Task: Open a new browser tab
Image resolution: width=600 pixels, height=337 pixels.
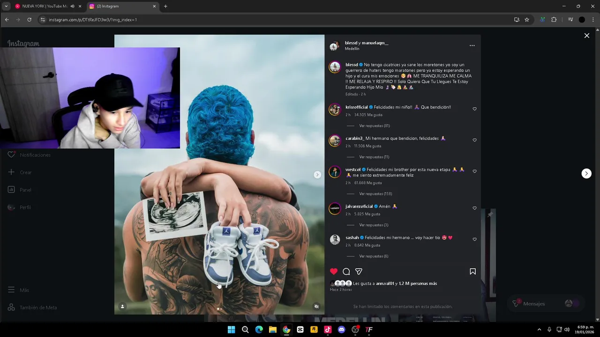Action: [165, 6]
